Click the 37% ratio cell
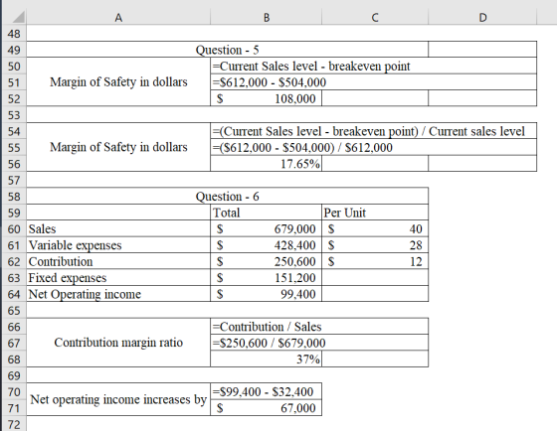Image resolution: width=557 pixels, height=431 pixels. (267, 359)
